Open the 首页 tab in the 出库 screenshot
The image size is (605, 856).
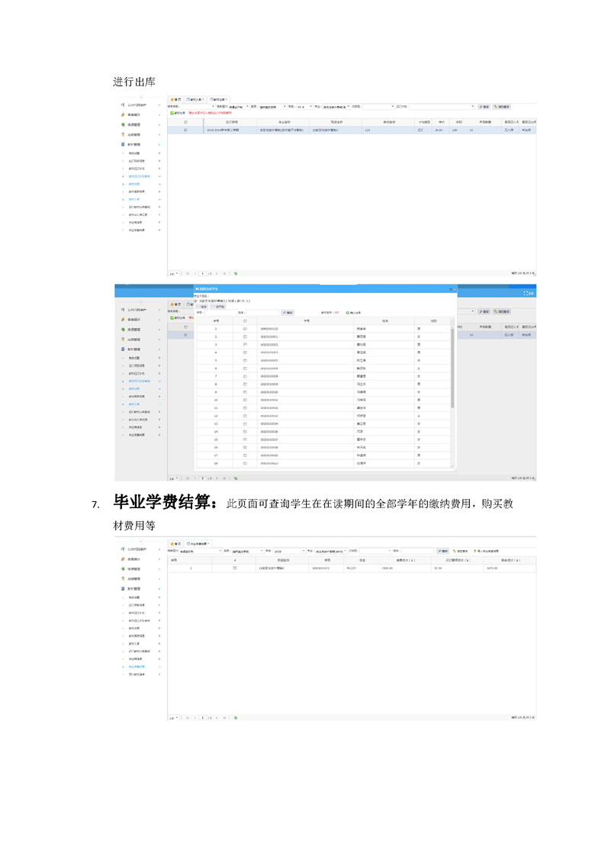click(x=175, y=99)
